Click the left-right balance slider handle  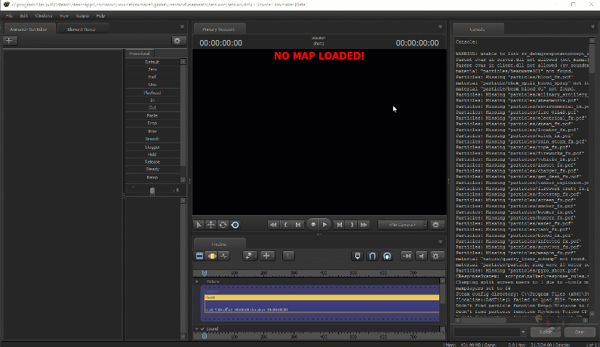tap(152, 191)
